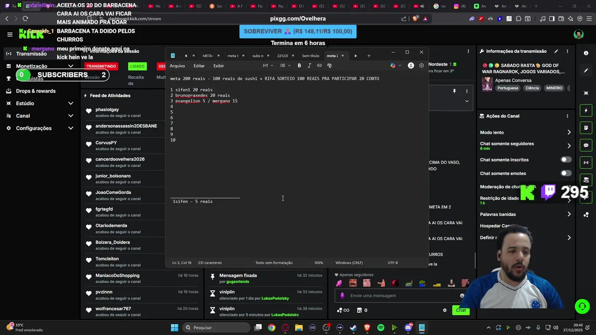Click MINEIRO stream tag

[554, 88]
